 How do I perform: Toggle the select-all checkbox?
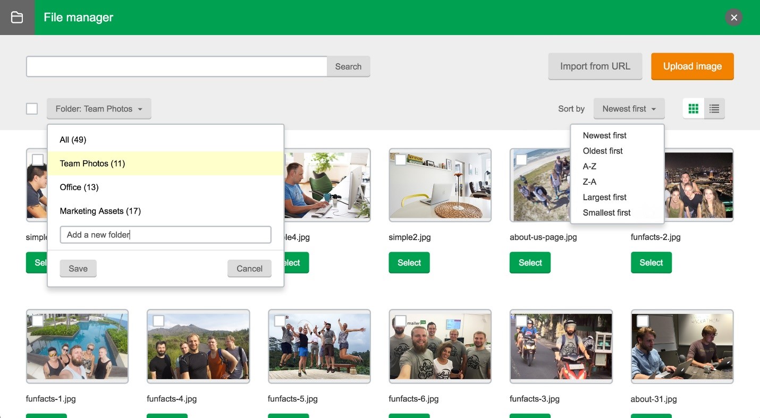[x=32, y=109]
